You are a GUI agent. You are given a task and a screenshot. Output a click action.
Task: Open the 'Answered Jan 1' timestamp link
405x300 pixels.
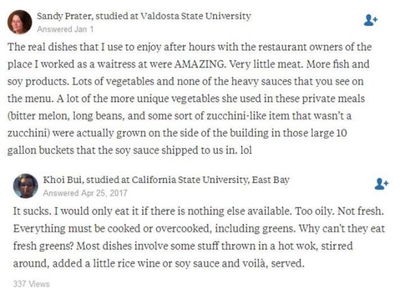pos(65,29)
